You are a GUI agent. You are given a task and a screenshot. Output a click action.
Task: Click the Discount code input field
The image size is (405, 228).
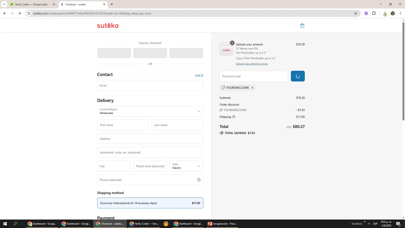[254, 76]
